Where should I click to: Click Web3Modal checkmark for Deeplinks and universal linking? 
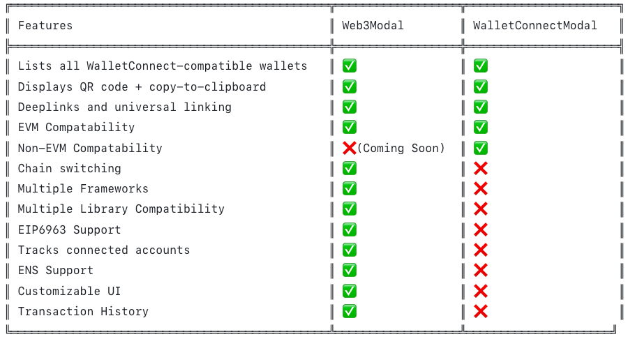click(350, 107)
